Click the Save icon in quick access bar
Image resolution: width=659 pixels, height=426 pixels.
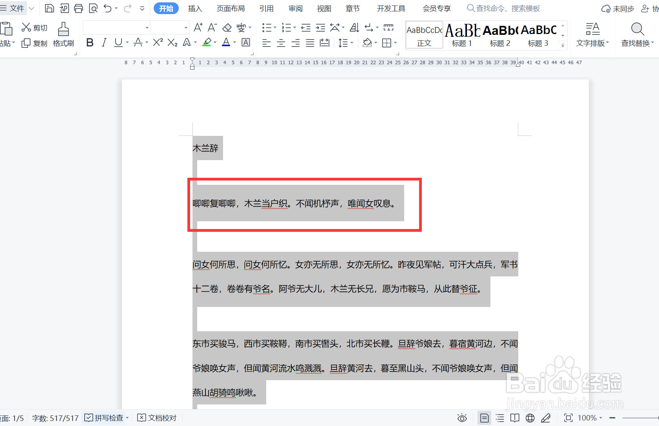tap(49, 8)
